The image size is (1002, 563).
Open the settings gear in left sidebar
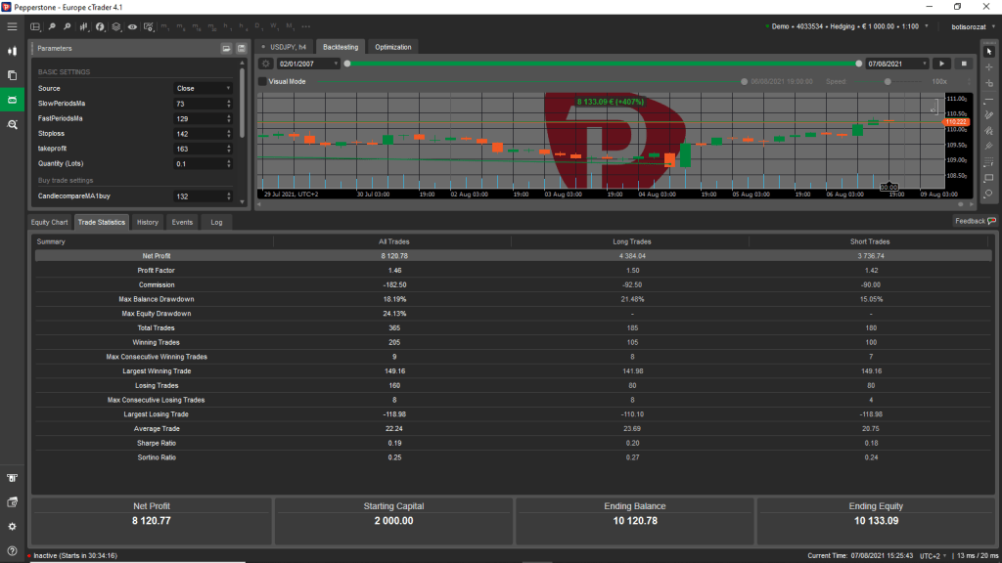click(x=12, y=526)
